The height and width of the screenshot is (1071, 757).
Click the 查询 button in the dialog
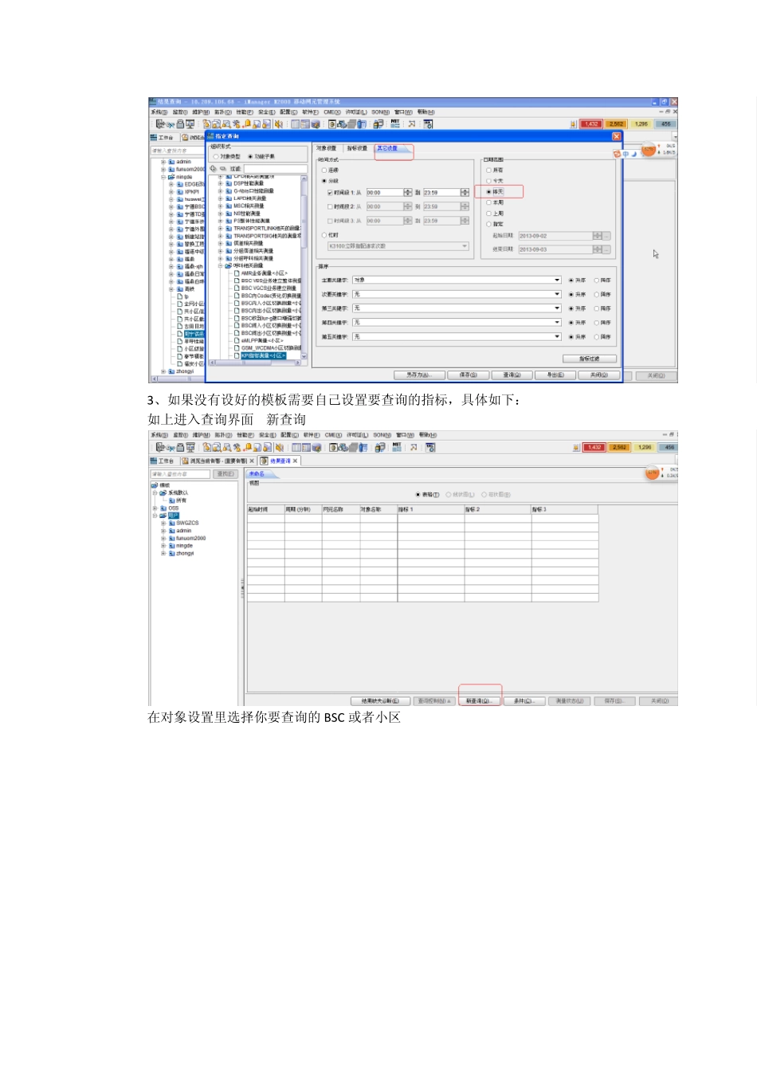click(x=512, y=375)
